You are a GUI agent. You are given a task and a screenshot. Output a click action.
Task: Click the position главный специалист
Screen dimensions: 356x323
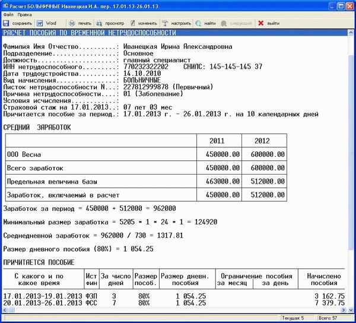[157, 60]
